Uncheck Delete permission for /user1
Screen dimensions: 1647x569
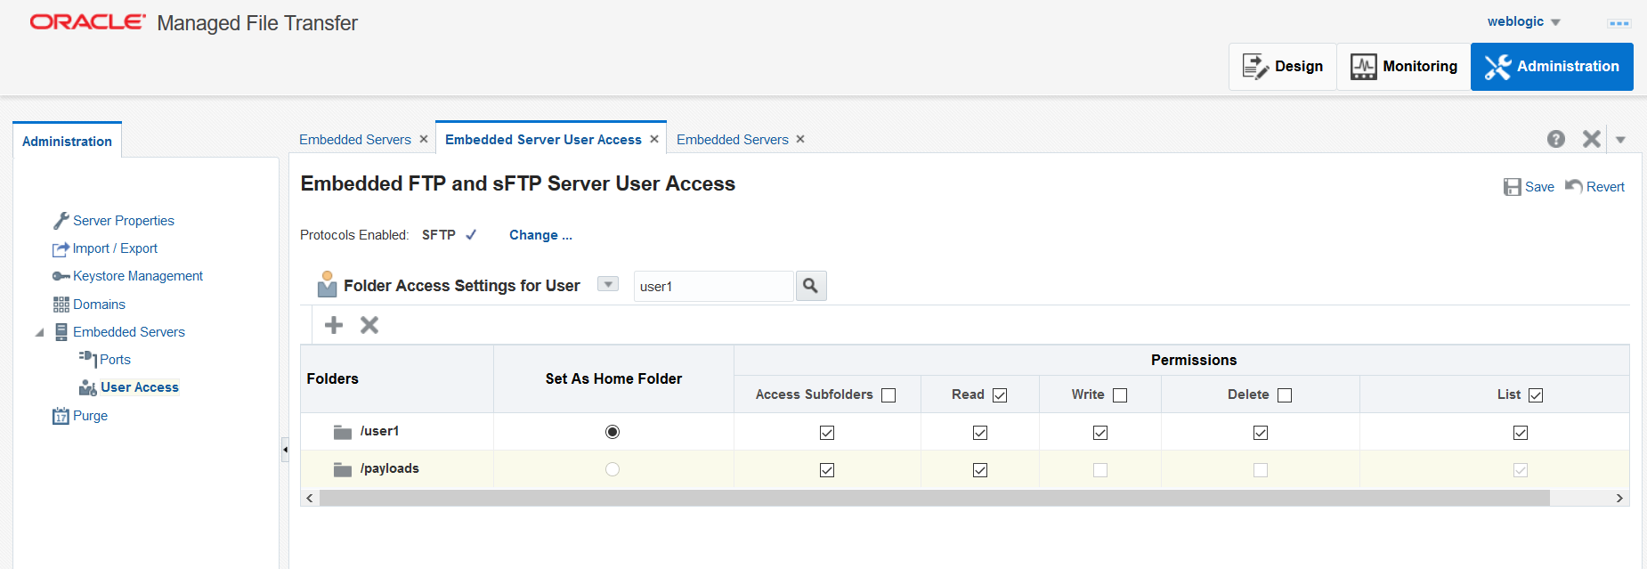click(x=1261, y=433)
